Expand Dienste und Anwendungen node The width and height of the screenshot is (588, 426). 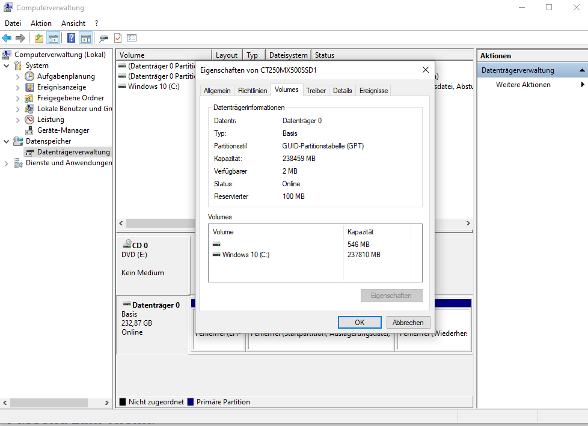tap(7, 163)
